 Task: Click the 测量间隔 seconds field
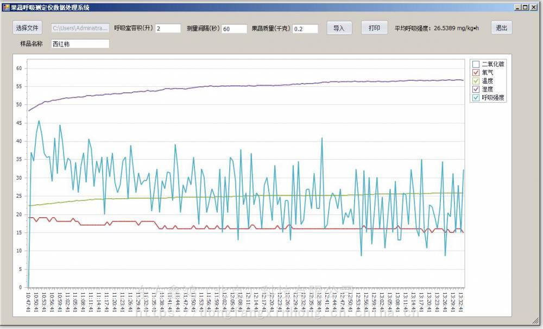tap(234, 29)
